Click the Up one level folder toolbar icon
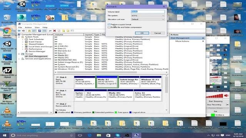The height and width of the screenshot is (138, 246). point(29,31)
